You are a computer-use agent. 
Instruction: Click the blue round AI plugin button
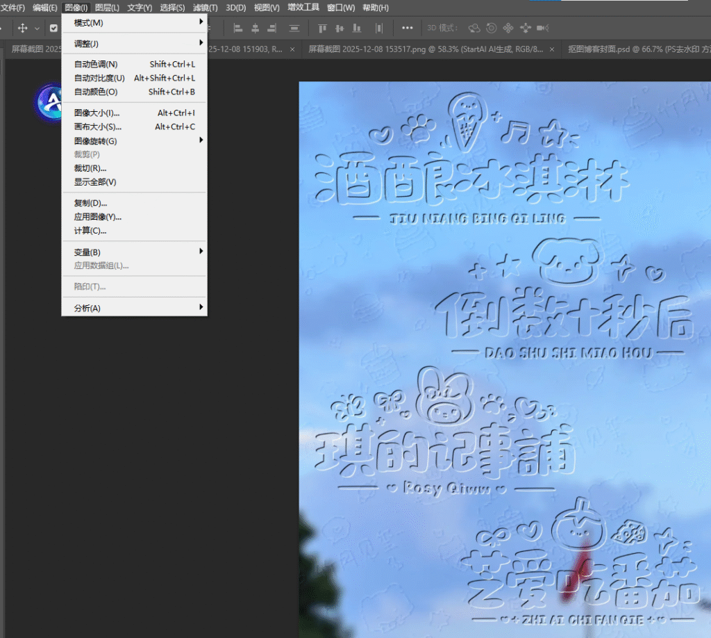51,102
